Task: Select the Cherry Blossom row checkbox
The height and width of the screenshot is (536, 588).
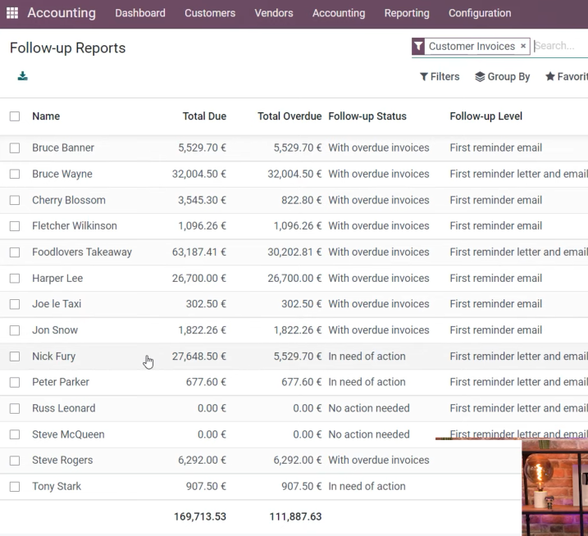Action: pos(15,200)
